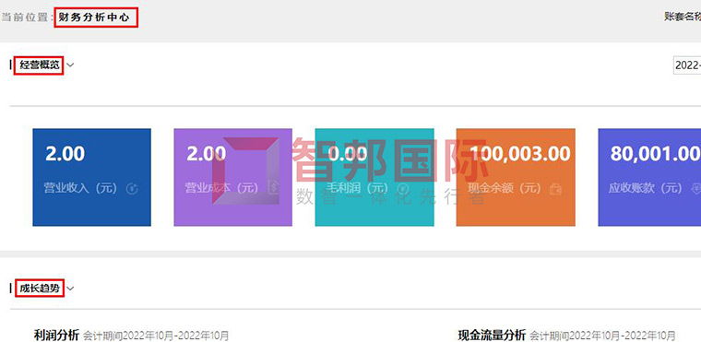The height and width of the screenshot is (342, 701).
Task: Open the 现金余额 orange card
Action: point(516,177)
